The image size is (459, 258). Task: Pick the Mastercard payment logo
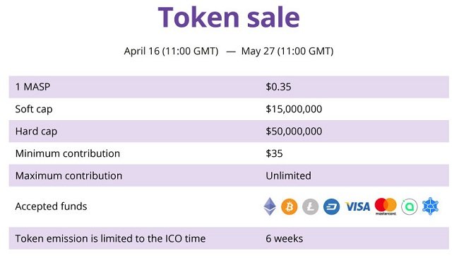386,206
